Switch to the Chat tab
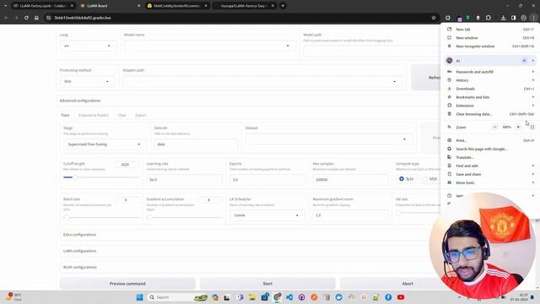Screen dimensions: 540x304 pyautogui.click(x=121, y=115)
